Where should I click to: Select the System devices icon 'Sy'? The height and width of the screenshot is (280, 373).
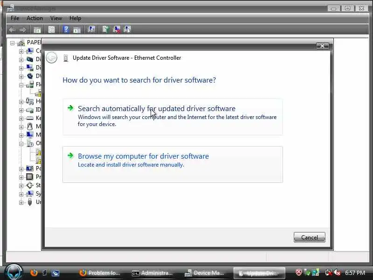[30, 194]
